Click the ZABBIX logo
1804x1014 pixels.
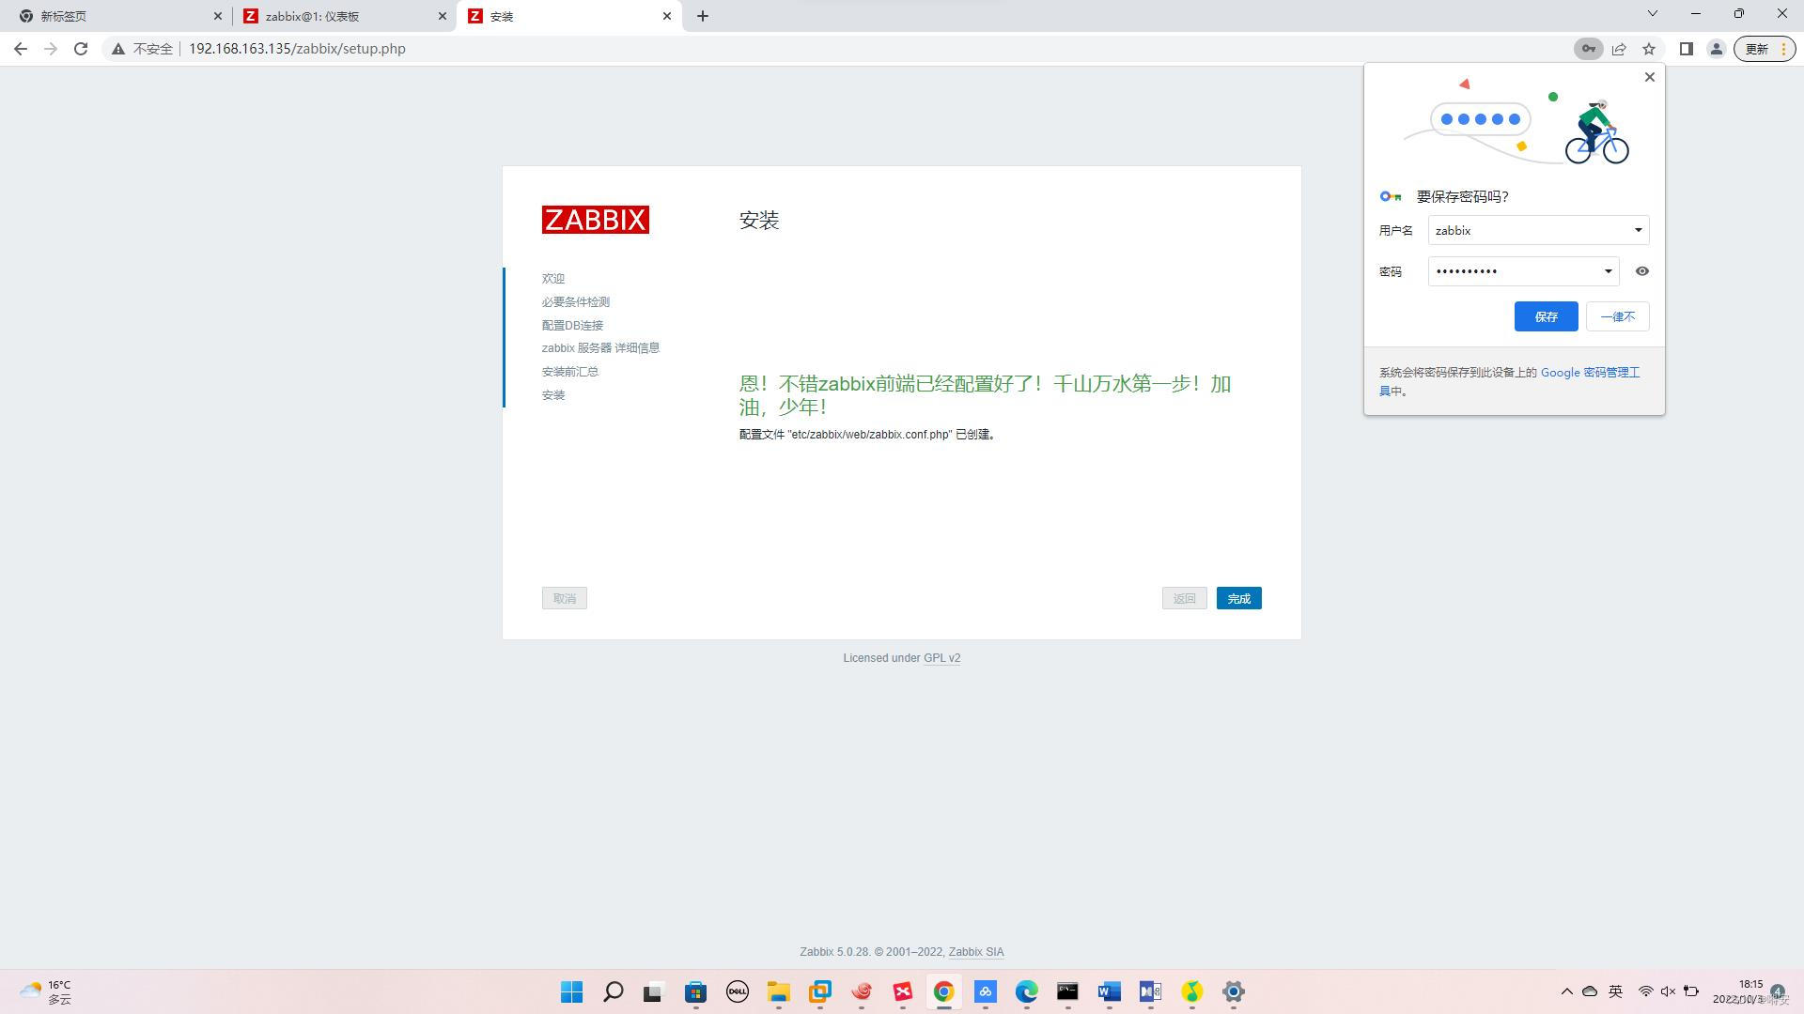tap(595, 220)
